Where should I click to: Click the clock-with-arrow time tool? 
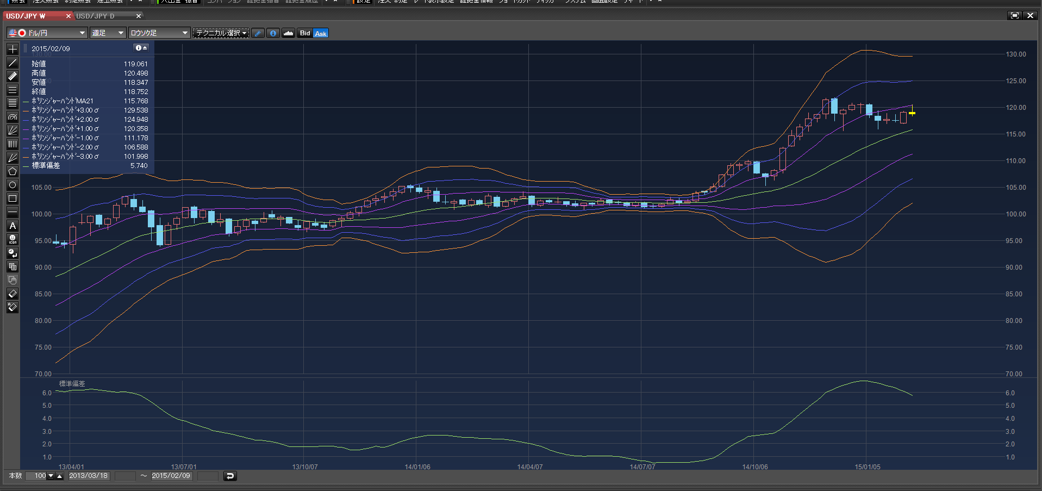click(13, 253)
